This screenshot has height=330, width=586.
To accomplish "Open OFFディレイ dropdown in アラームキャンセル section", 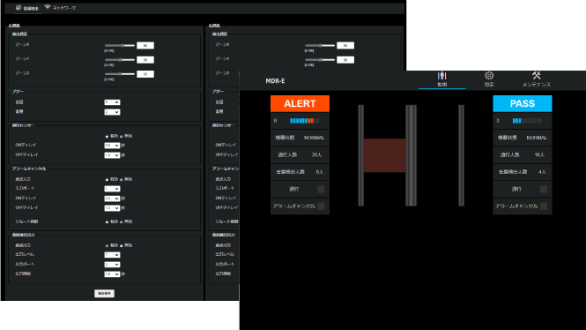I will 112,208.
